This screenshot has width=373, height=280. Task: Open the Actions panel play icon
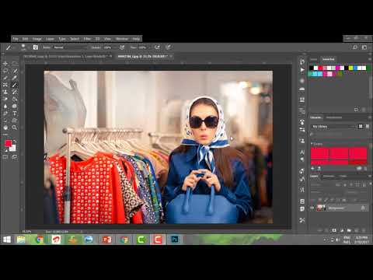[x=302, y=70]
